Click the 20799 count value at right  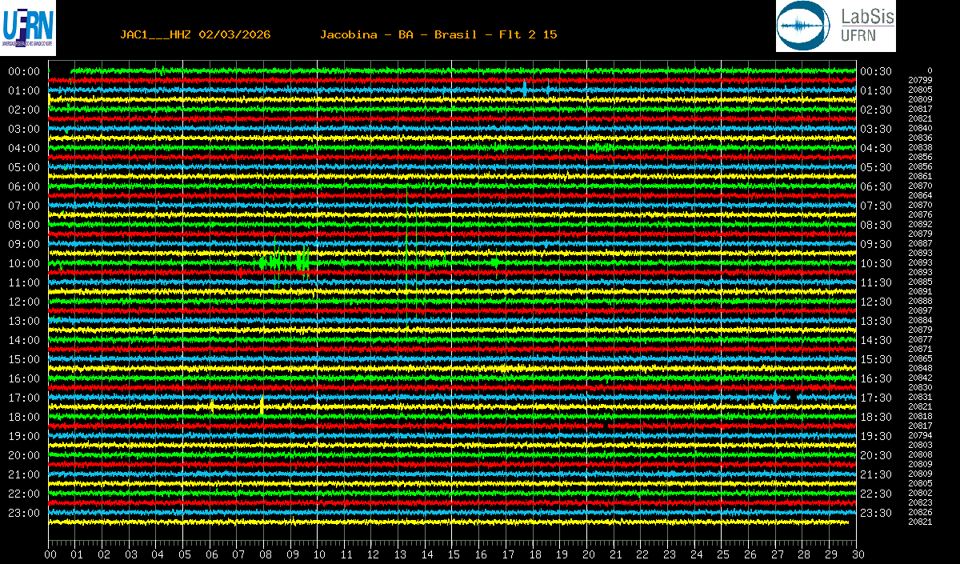coord(920,80)
